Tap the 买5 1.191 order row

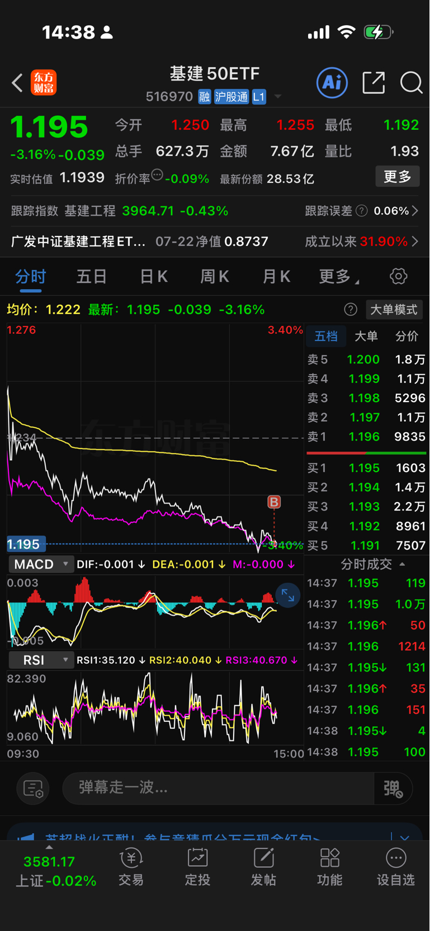(366, 545)
